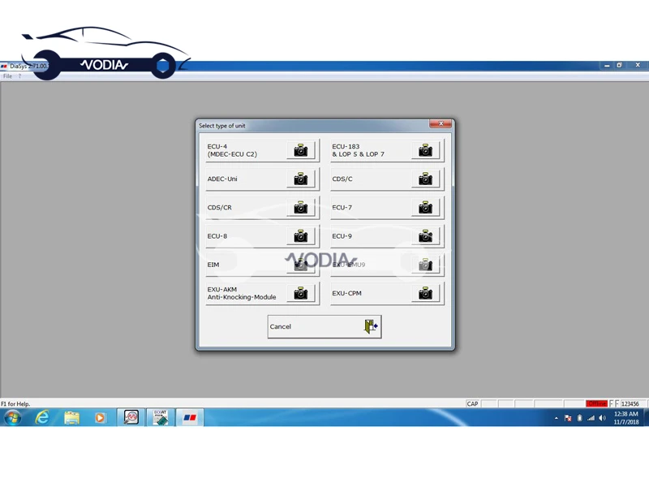Pick the ECU-7 unit icon
Screen dimensions: 649x487
click(x=425, y=208)
